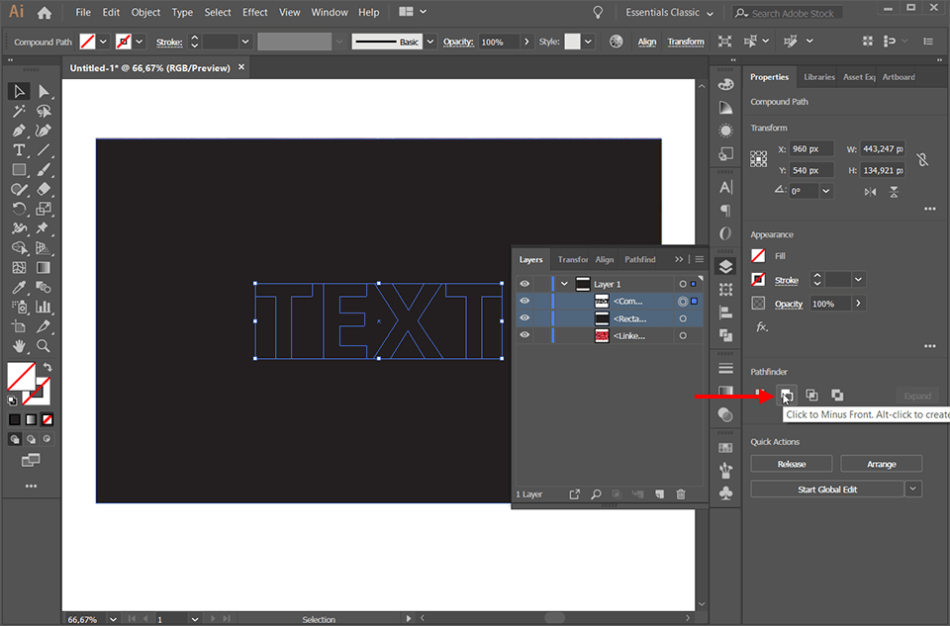This screenshot has width=950, height=626.
Task: Click the Create New Layer icon
Action: [658, 493]
